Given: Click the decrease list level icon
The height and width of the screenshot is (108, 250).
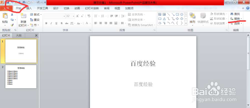Looking at the screenshot, I should [111, 16].
